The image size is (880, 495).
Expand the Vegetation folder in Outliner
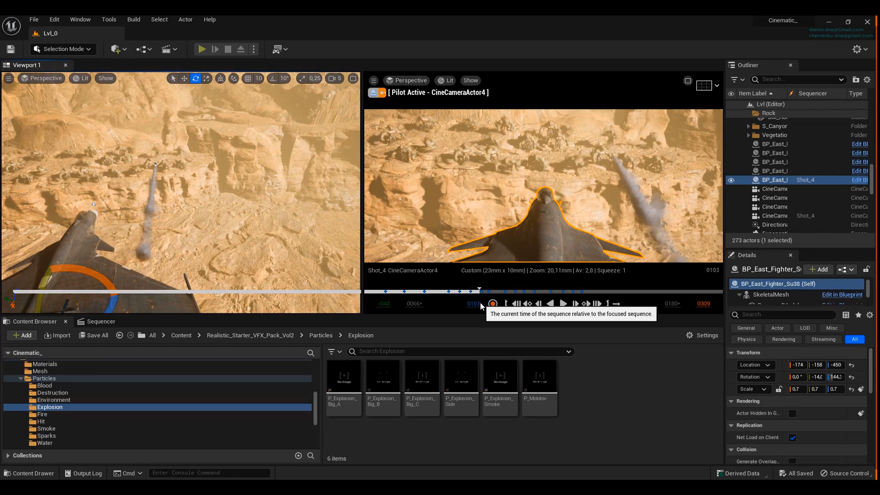click(x=748, y=135)
